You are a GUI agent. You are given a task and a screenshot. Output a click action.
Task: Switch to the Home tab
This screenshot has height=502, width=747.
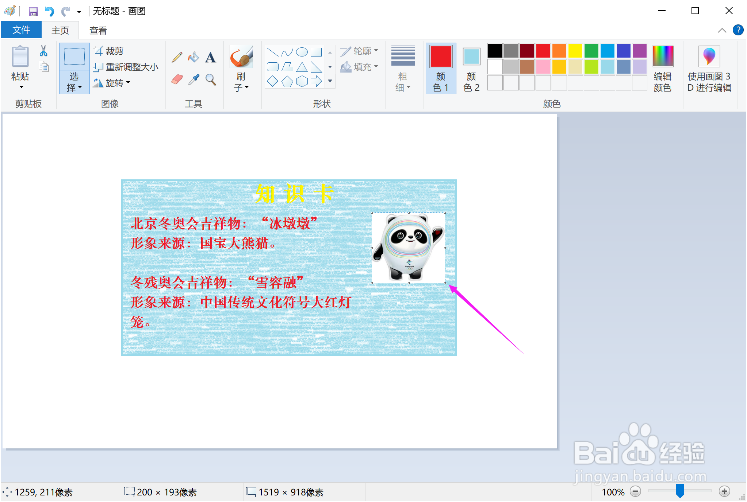(x=60, y=30)
